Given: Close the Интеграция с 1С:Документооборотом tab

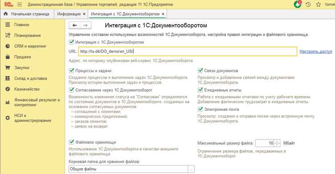Looking at the screenshot, I should (163, 14).
